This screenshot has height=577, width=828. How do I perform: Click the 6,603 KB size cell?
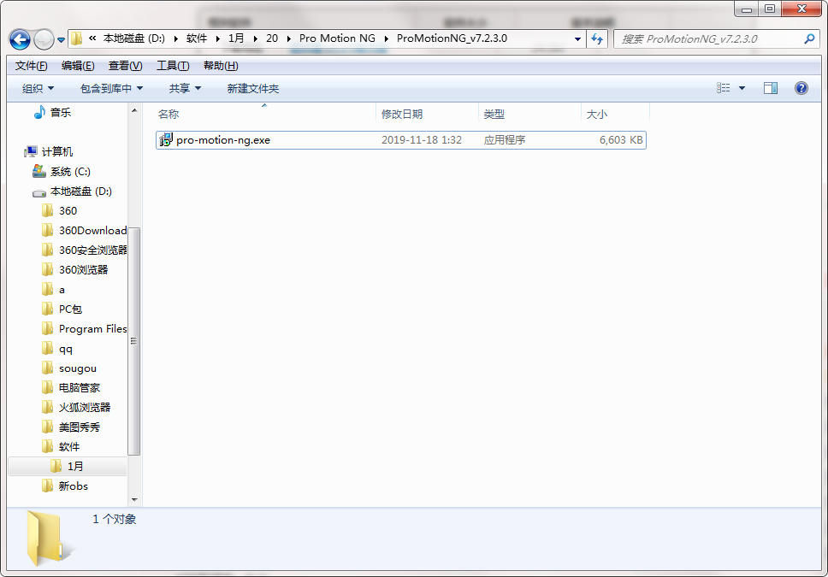pyautogui.click(x=621, y=140)
